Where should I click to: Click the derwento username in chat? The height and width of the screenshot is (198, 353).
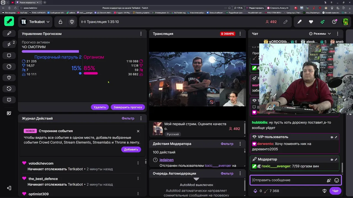[265, 144]
